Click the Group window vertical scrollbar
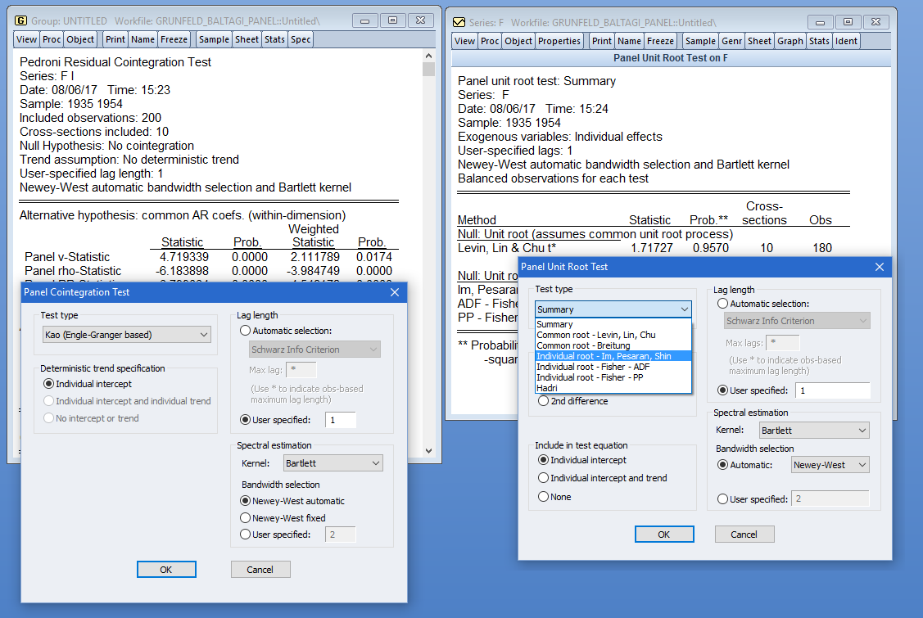The width and height of the screenshot is (923, 618). tap(428, 246)
